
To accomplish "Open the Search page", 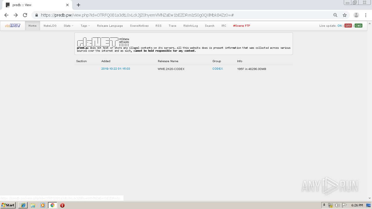I will [210, 26].
